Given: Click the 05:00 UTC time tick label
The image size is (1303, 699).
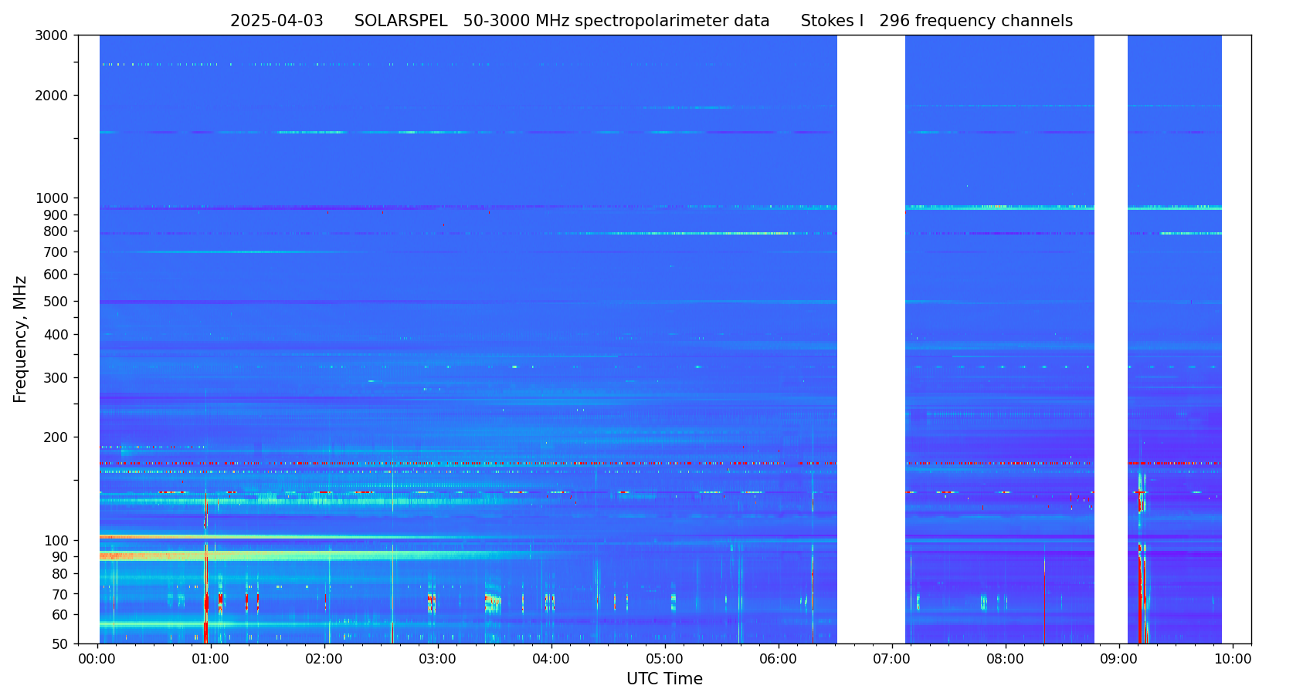Looking at the screenshot, I should (664, 659).
